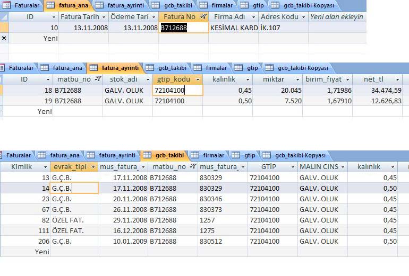The height and width of the screenshot is (276, 409).
Task: Select the Firma Adı column header
Action: pos(231,17)
